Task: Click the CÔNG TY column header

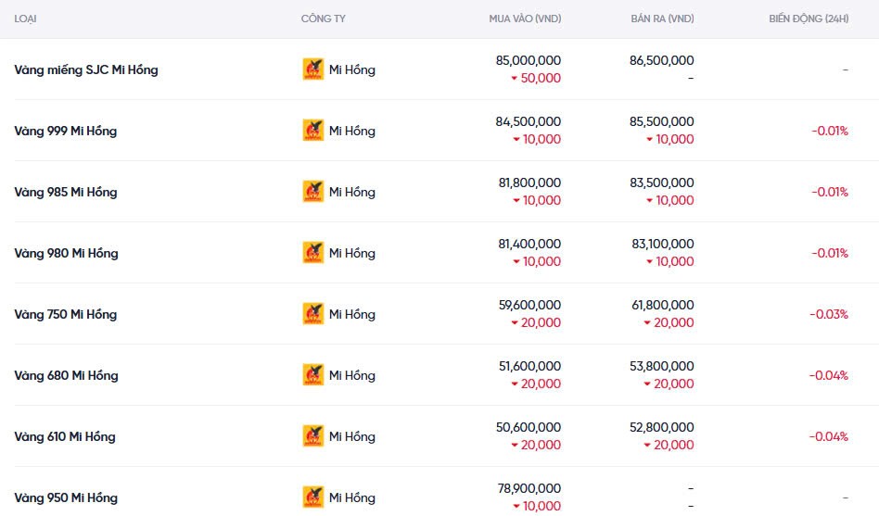Action: click(x=323, y=19)
